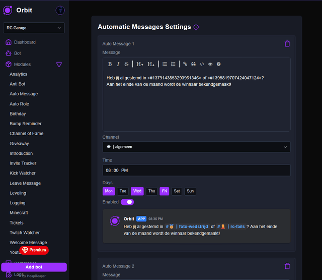Viewport: 322px width, 280px height.
Task: Click the Time field showing 08:00 PM
Action: pyautogui.click(x=196, y=171)
